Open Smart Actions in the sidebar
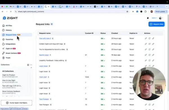Screen dimensions: 169x110 point(11,53)
